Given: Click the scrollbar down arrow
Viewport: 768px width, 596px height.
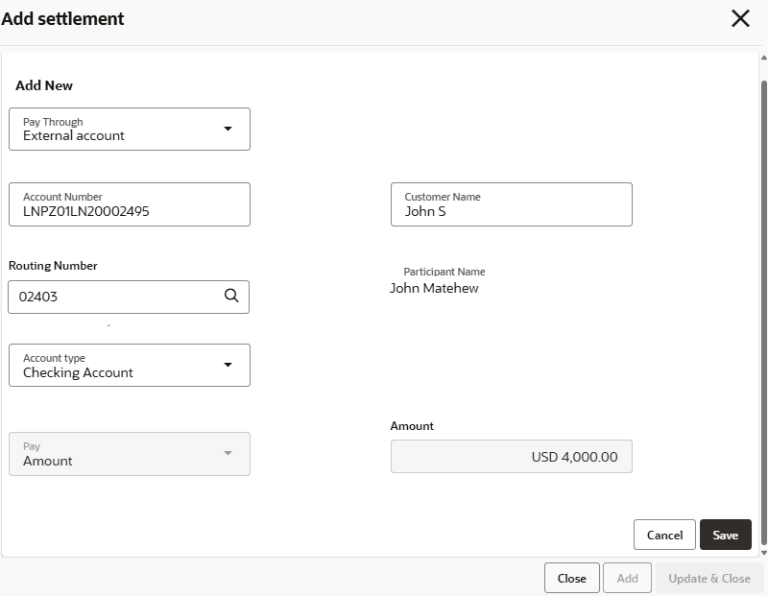Looking at the screenshot, I should coord(763,553).
